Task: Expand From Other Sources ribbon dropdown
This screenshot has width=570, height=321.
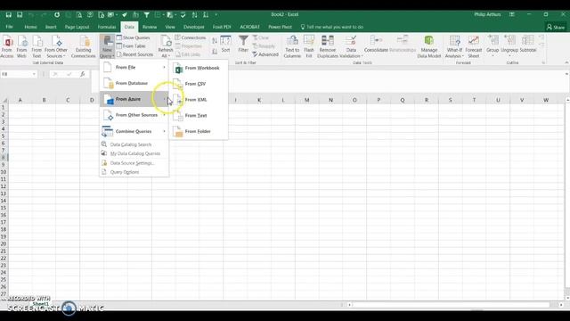Action: coord(56,46)
